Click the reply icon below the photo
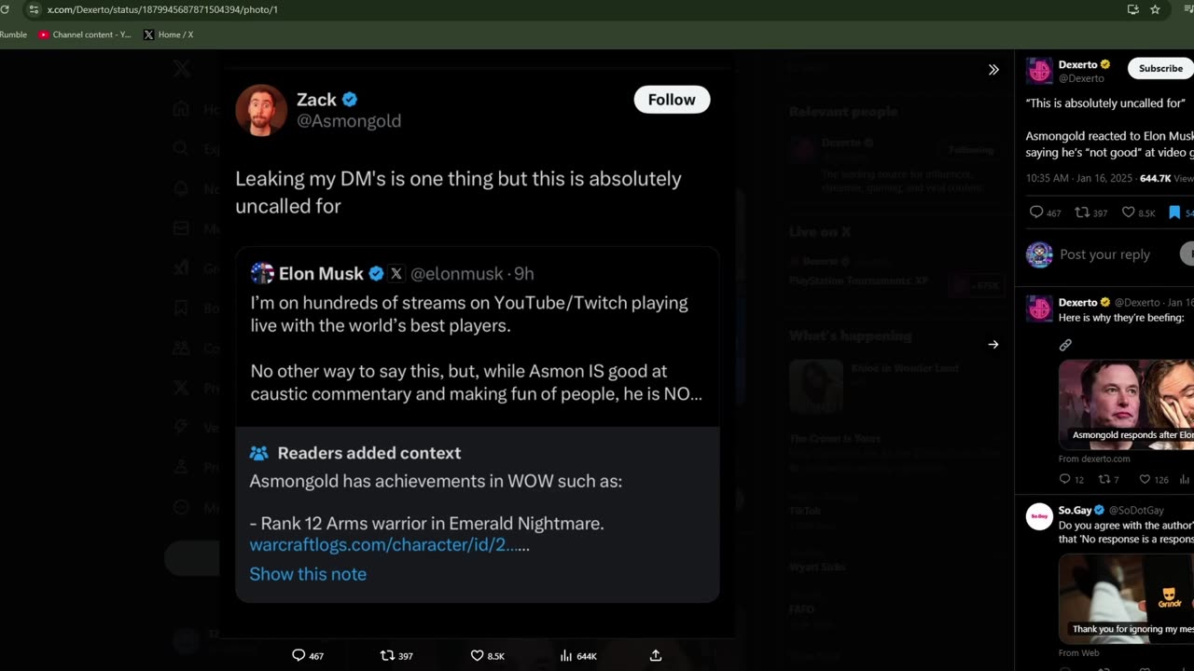Viewport: 1194px width, 671px height. click(298, 655)
